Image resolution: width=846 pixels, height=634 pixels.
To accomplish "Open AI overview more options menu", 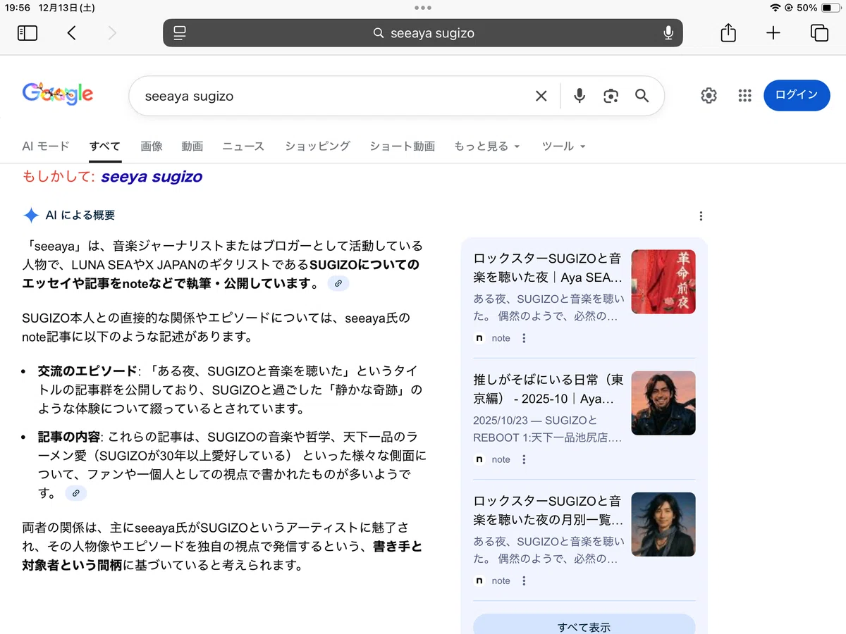I will (x=700, y=216).
